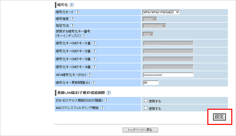Enable ESS-IDステルス機能 使用する checkbox
Screen dimensions: 236x136
pyautogui.click(x=145, y=101)
